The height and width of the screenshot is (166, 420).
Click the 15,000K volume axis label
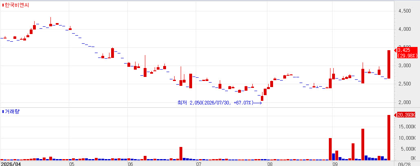[x=407, y=127]
